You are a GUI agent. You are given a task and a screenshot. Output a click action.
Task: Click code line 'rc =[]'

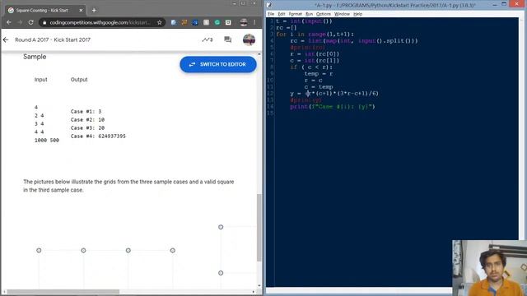click(x=287, y=28)
